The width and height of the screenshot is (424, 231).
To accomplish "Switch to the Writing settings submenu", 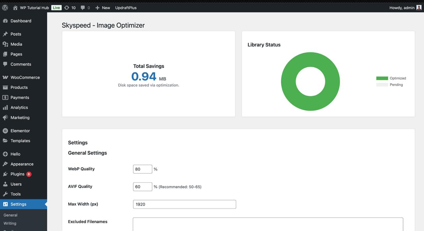I will pos(10,223).
